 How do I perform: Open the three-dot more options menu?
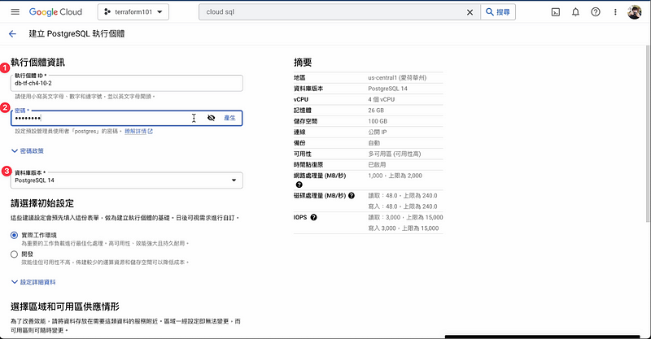pos(615,12)
